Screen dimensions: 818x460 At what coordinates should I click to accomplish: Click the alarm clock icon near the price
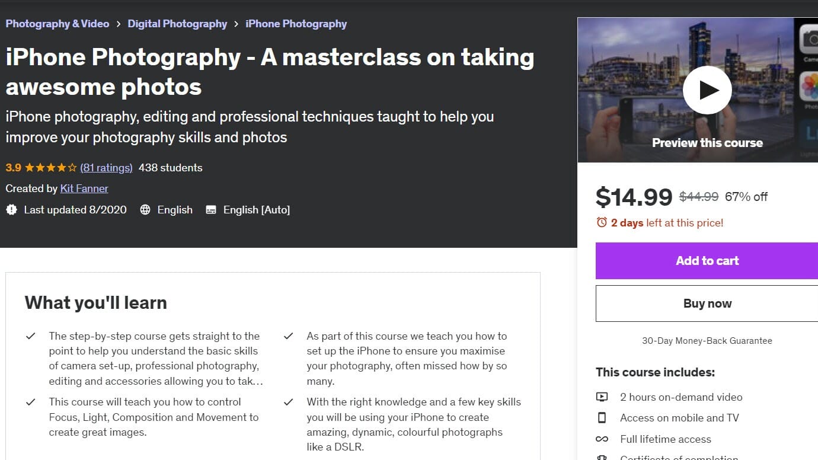pyautogui.click(x=601, y=222)
